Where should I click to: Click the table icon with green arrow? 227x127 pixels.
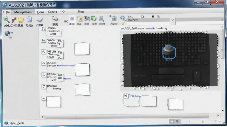101,19
